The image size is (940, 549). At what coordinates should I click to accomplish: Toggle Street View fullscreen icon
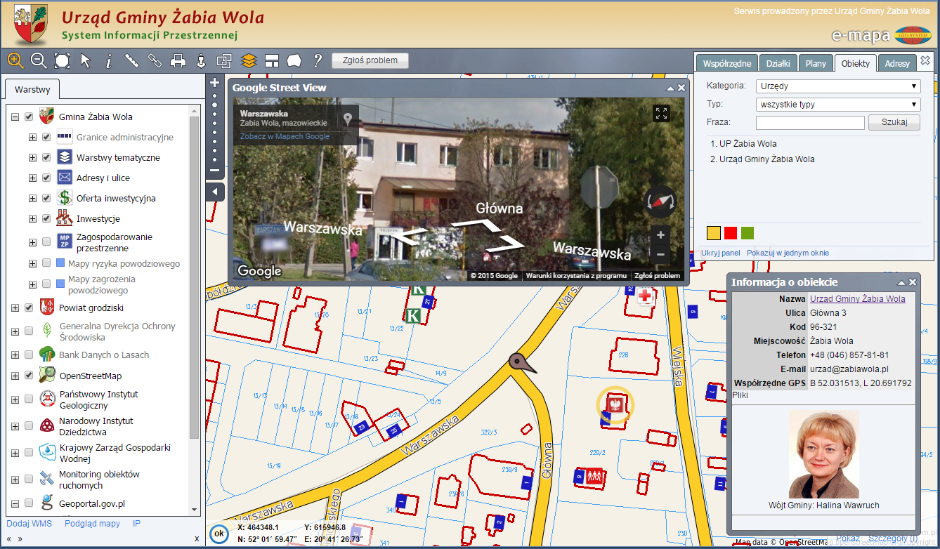tap(661, 113)
